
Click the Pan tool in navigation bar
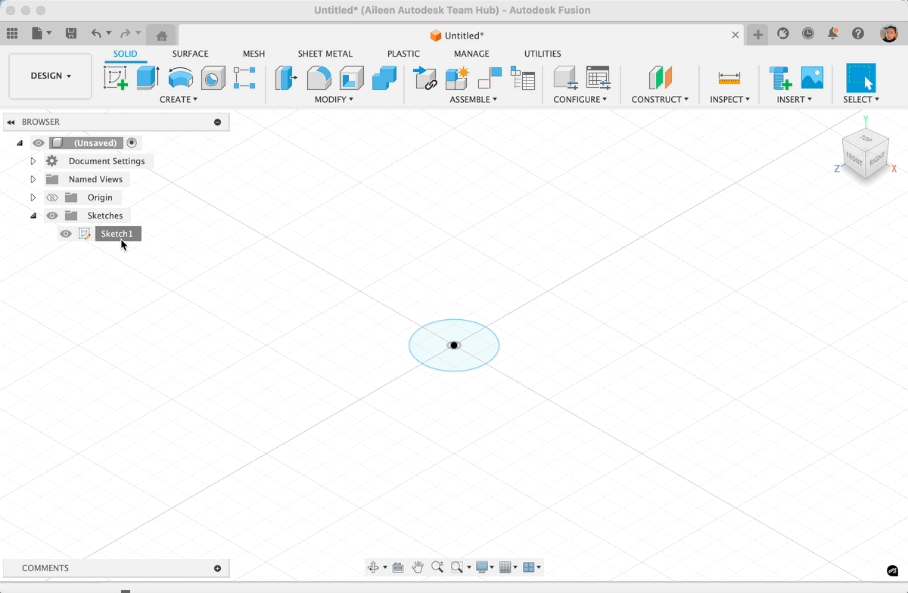tap(417, 567)
